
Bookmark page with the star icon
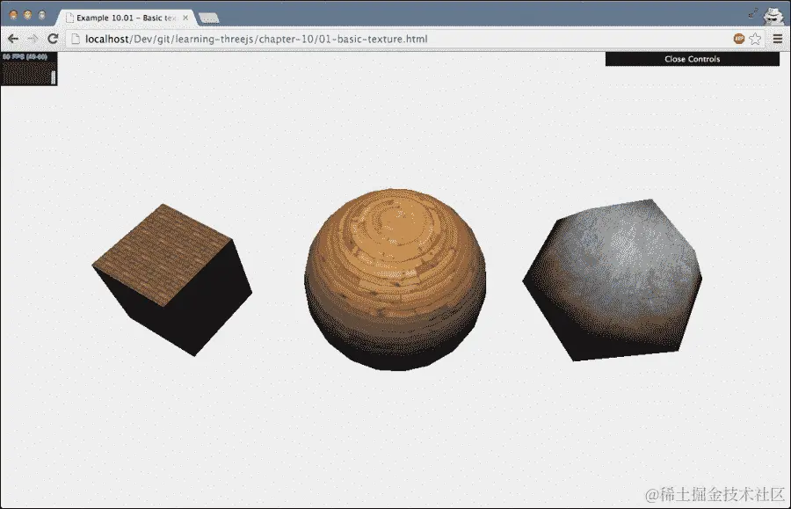point(755,39)
